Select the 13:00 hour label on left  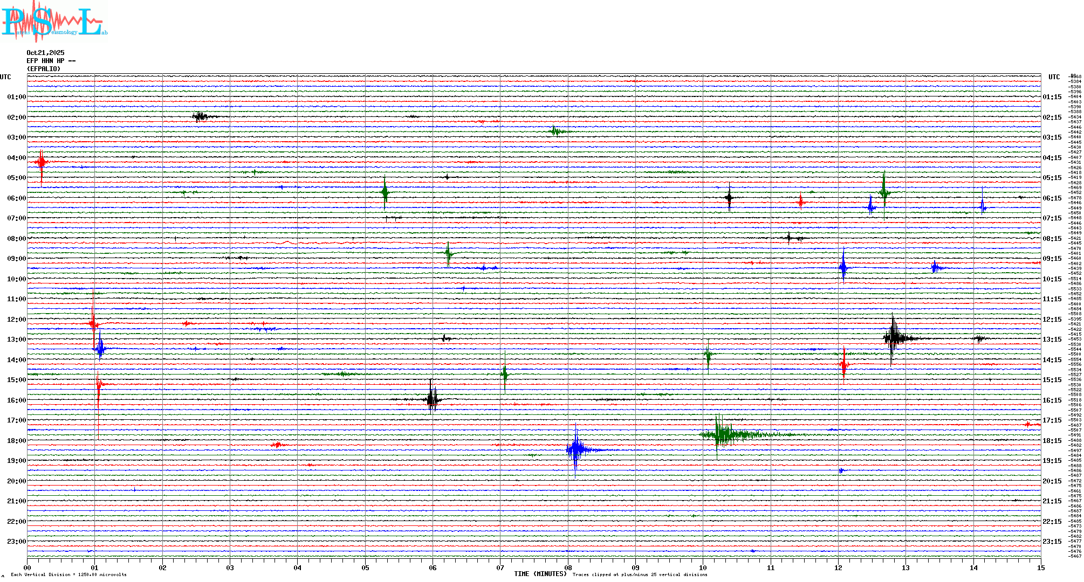click(16, 339)
